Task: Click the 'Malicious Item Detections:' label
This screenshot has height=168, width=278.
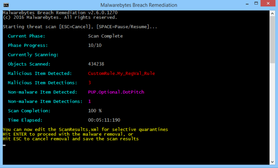Action: pos(42,83)
